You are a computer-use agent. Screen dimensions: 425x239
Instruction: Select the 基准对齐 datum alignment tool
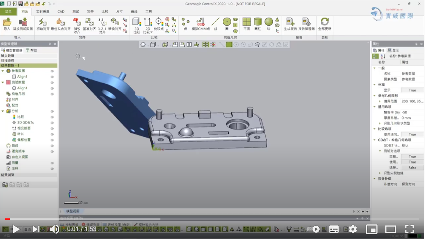tap(90, 24)
